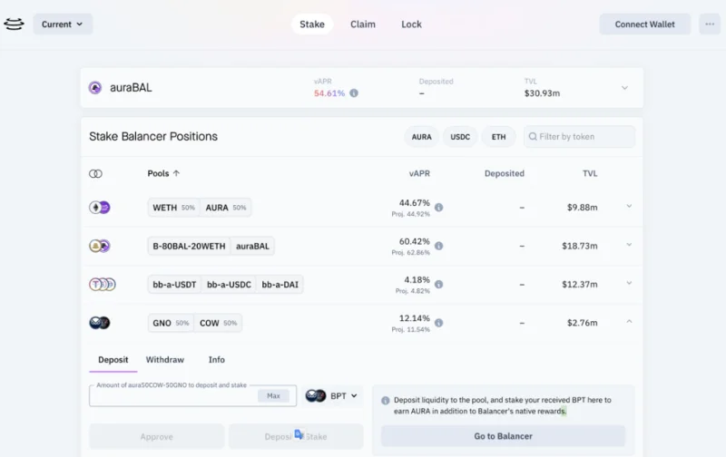Collapse the GNO COW pool row
The width and height of the screenshot is (726, 457).
click(629, 321)
